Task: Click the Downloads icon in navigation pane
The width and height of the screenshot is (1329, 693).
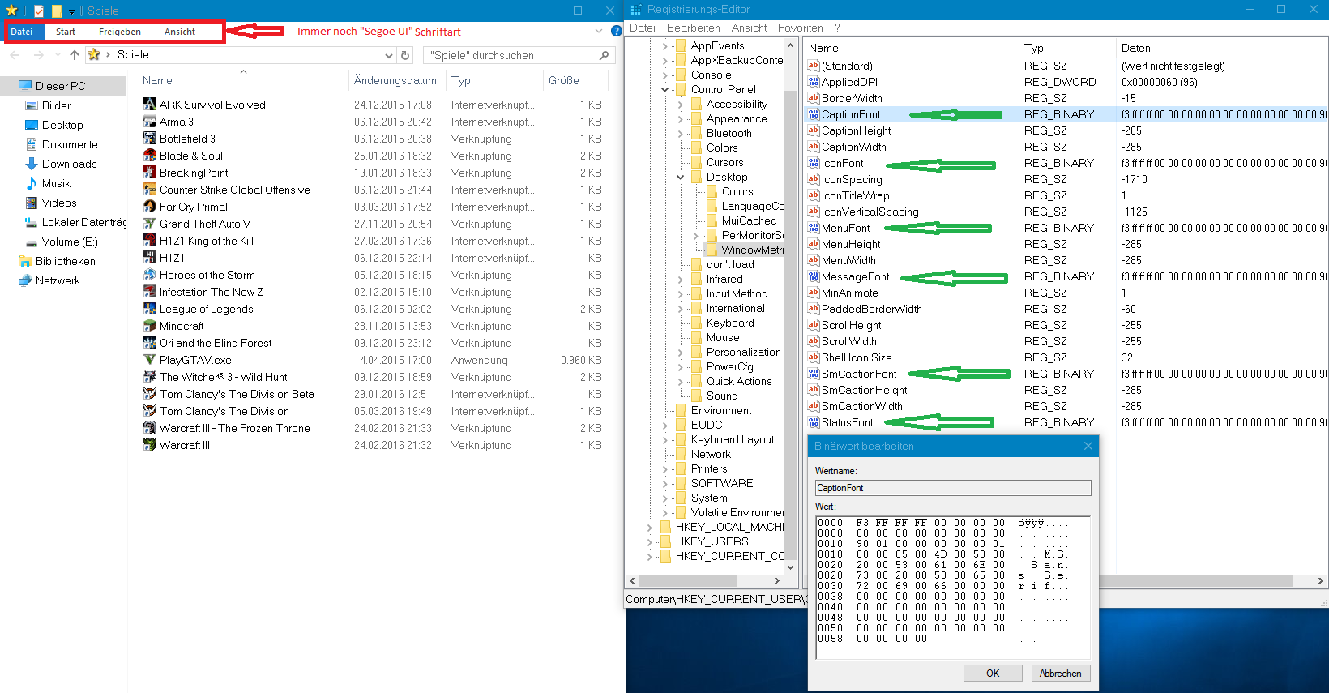Action: (32, 163)
